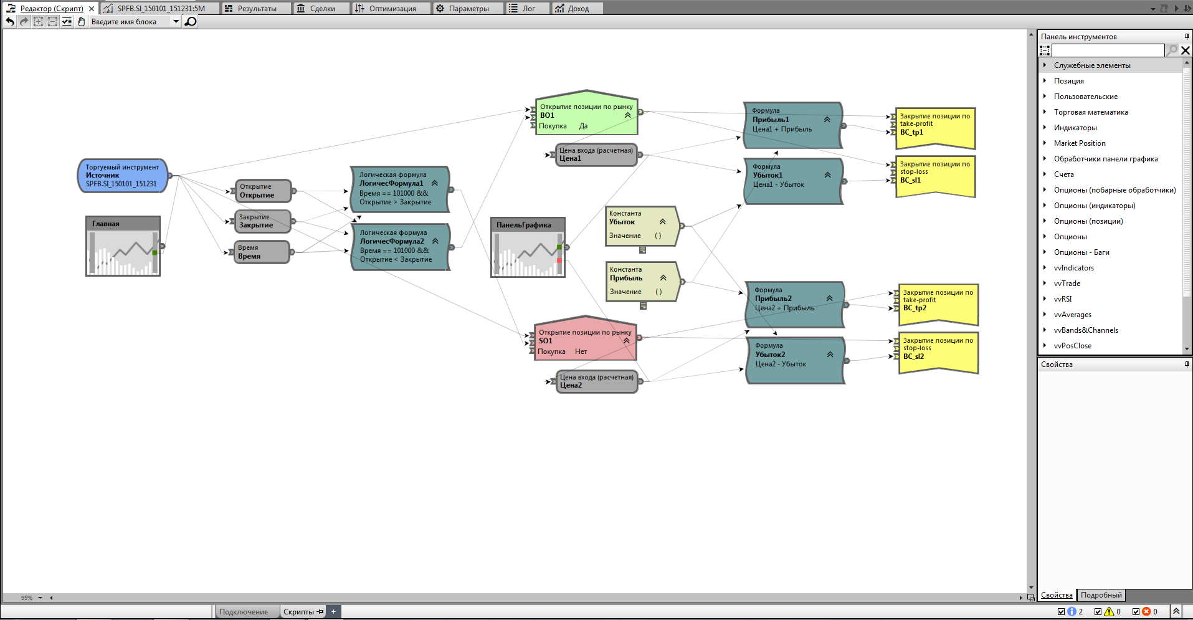Viewport: 1193px width, 620px height.
Task: Click the undo arrow in the editor toolbar
Action: [x=10, y=22]
